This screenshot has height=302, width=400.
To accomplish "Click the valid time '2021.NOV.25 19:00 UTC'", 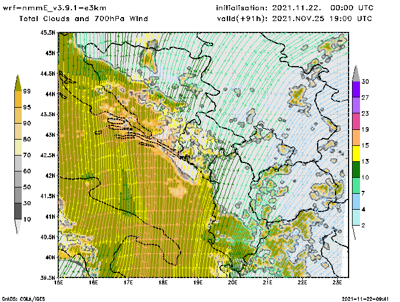I will 322,19.
